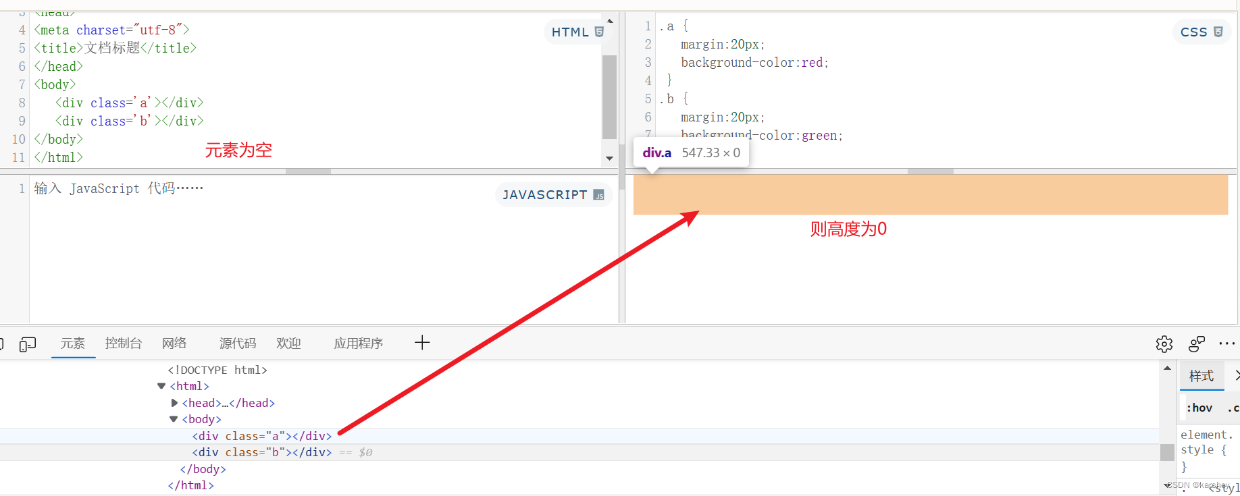This screenshot has height=496, width=1240.
Task: Switch to the 源代码 tab
Action: pyautogui.click(x=238, y=343)
